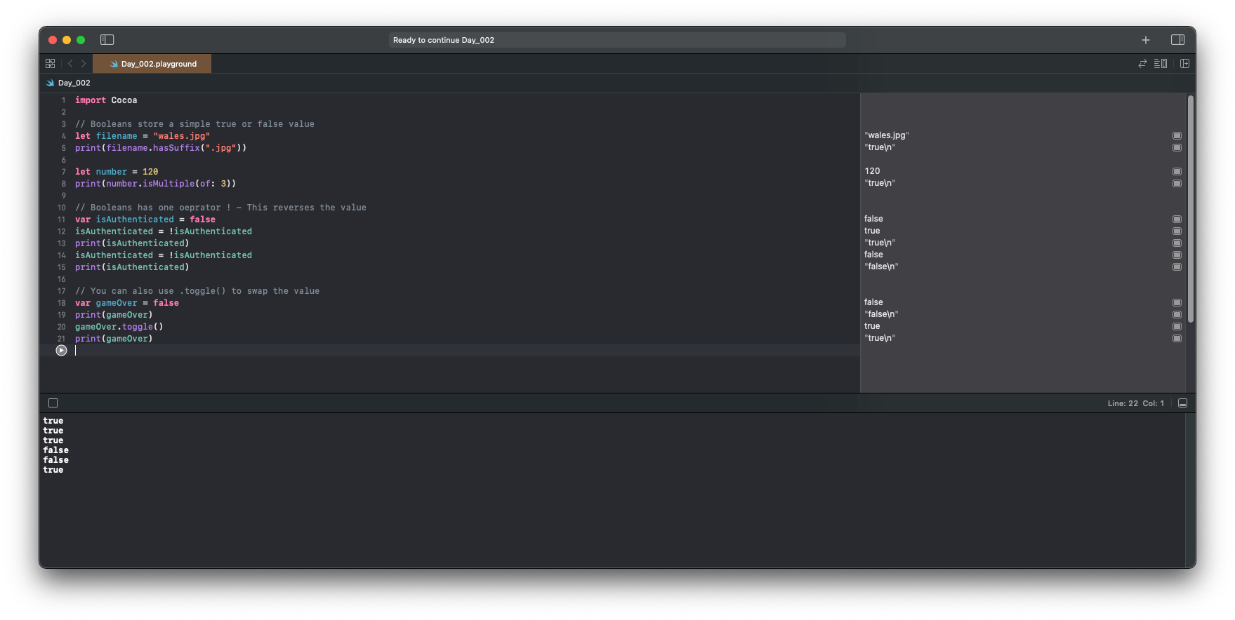Show result for line 15 false\n
The image size is (1235, 620).
(1177, 267)
